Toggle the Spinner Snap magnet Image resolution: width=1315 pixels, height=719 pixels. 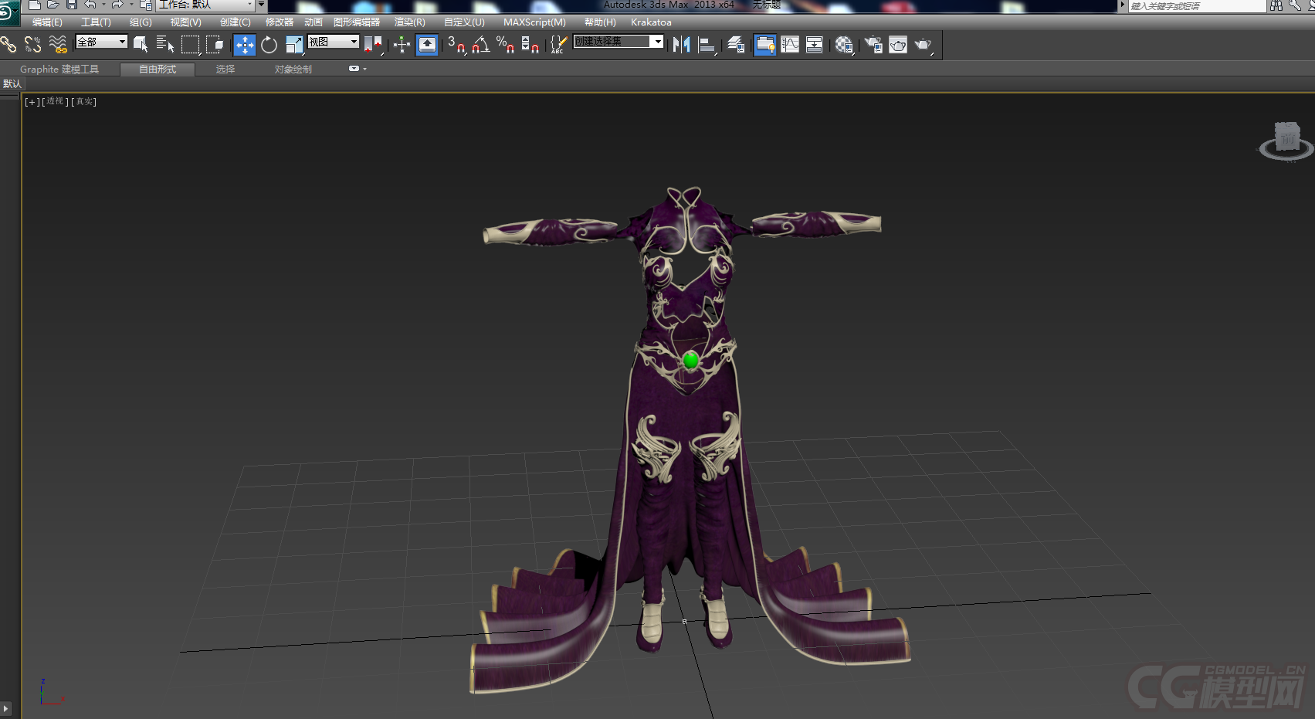[530, 45]
